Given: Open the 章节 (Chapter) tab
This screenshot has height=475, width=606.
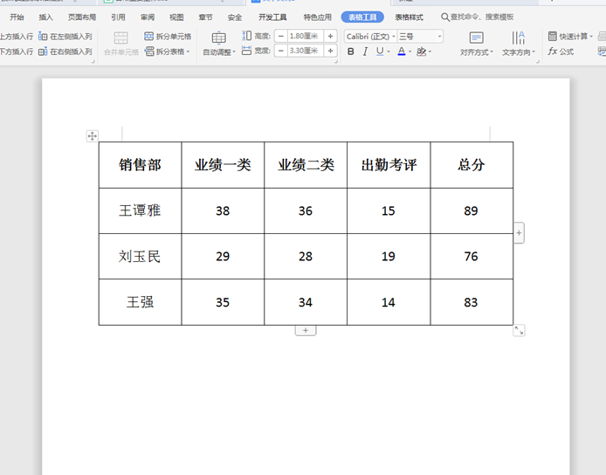Looking at the screenshot, I should (205, 17).
